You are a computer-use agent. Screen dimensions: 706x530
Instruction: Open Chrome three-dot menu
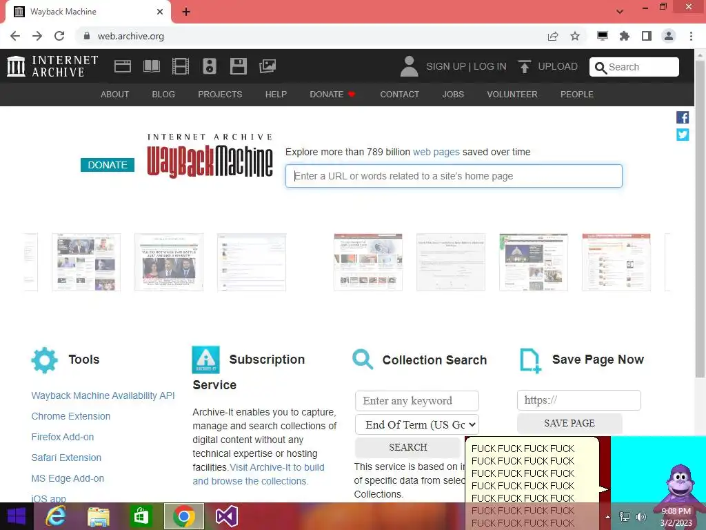[691, 36]
